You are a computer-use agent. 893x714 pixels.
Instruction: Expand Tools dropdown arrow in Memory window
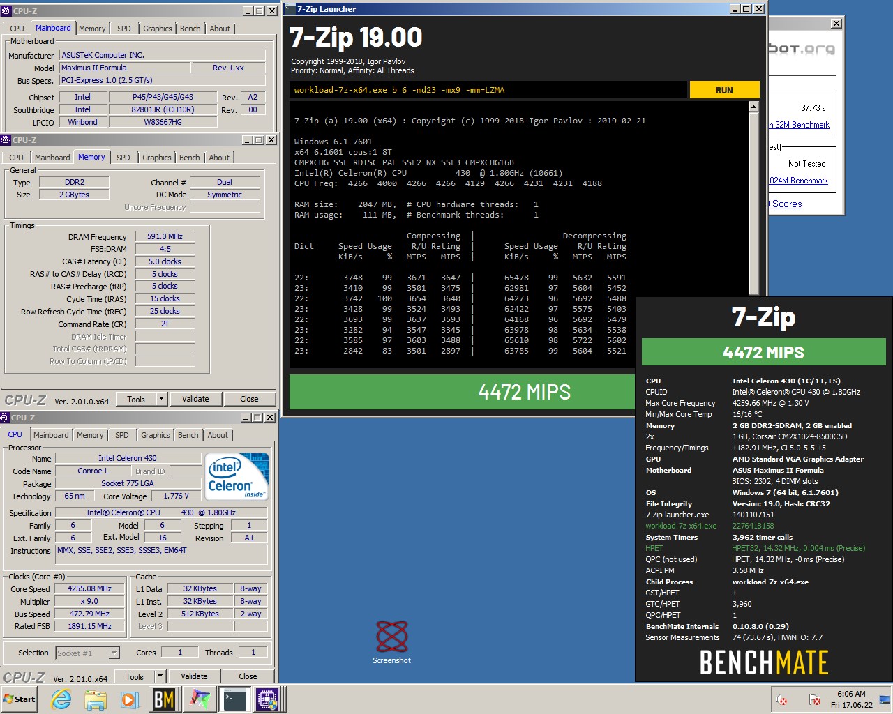tap(162, 399)
